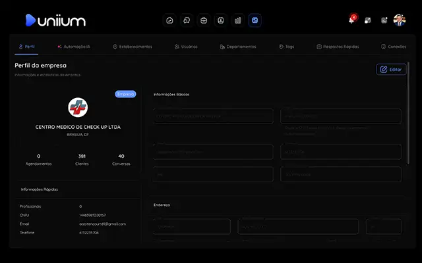Screen dimensions: 422x263
Task: Open the Tags tab
Action: click(286, 47)
